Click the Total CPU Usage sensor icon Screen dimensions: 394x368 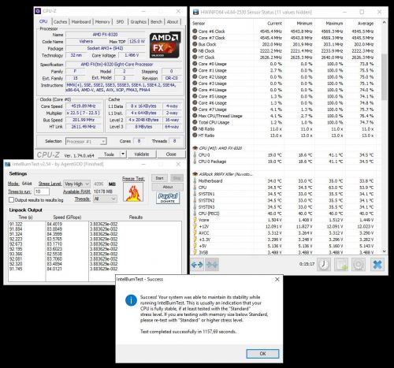[x=195, y=122]
